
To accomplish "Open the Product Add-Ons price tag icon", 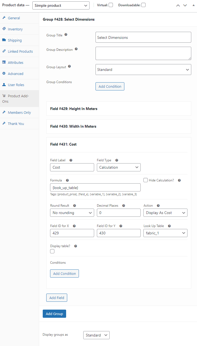I will [4, 96].
